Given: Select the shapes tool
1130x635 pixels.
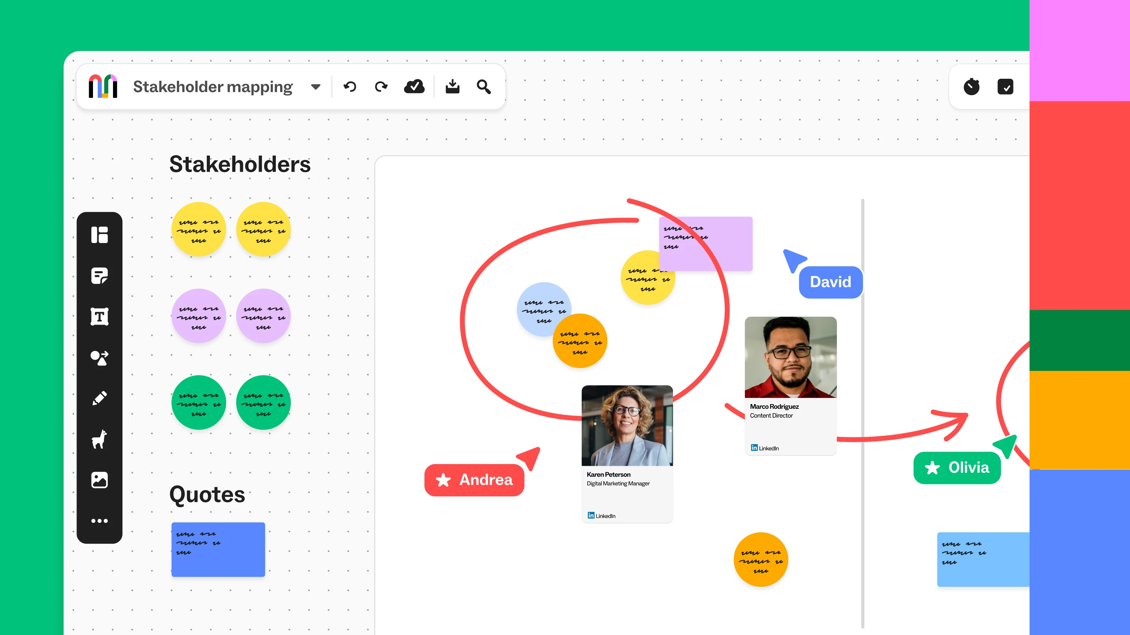Looking at the screenshot, I should pyautogui.click(x=99, y=357).
